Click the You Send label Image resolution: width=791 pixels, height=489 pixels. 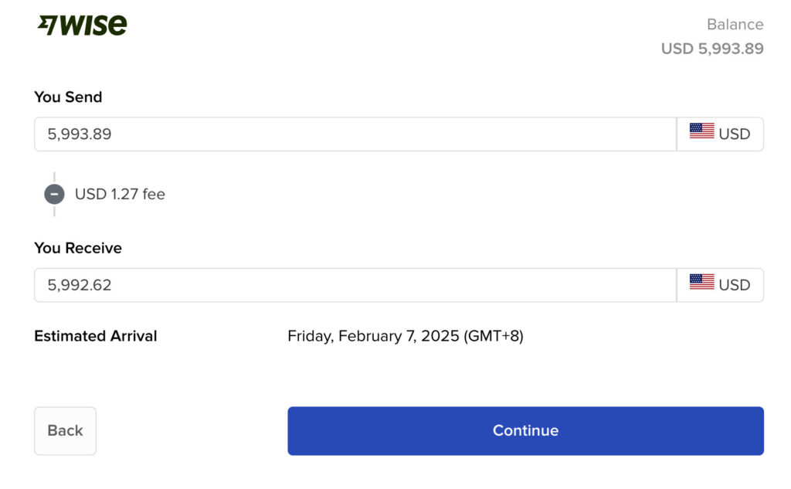(x=68, y=97)
